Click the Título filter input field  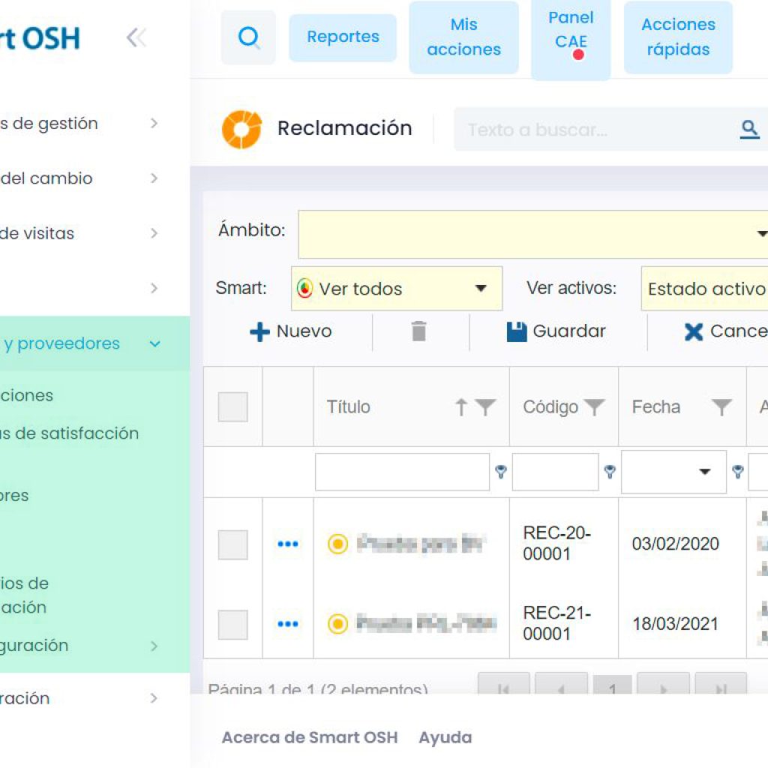[402, 472]
